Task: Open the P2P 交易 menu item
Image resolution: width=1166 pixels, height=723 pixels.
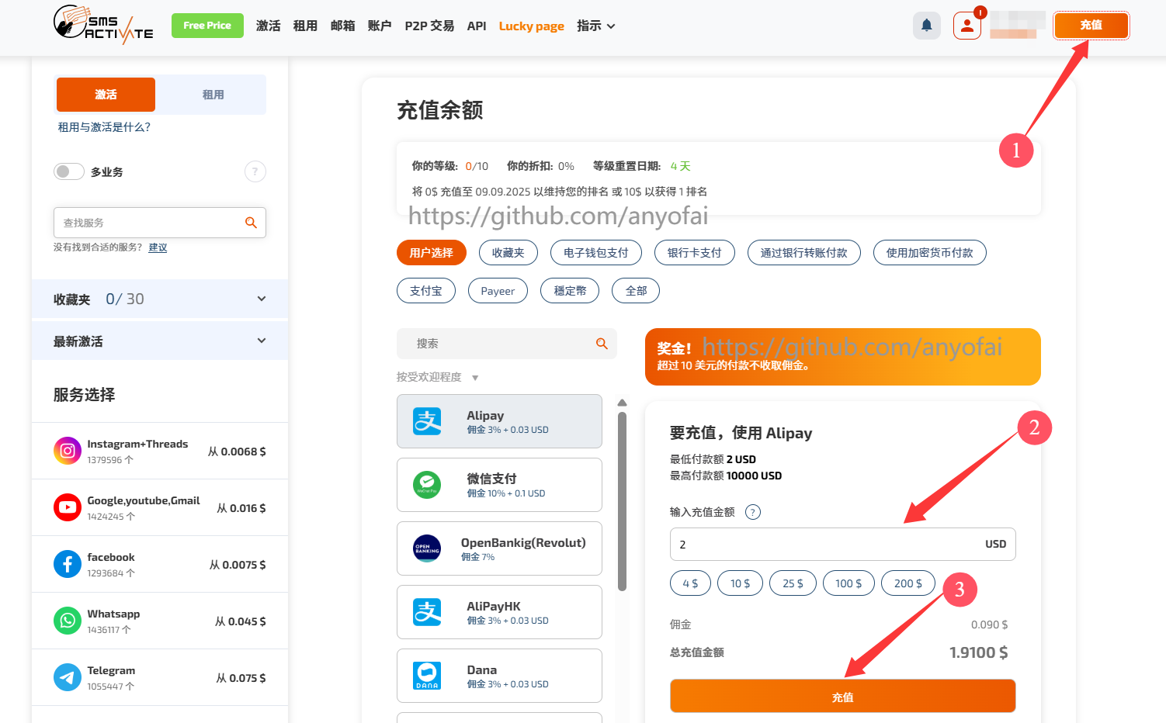Action: [429, 26]
